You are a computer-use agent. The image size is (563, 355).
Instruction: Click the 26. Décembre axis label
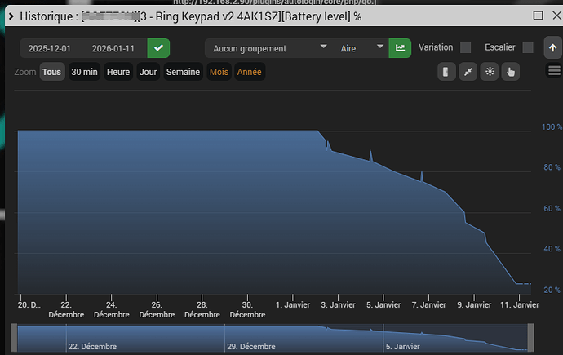point(157,310)
